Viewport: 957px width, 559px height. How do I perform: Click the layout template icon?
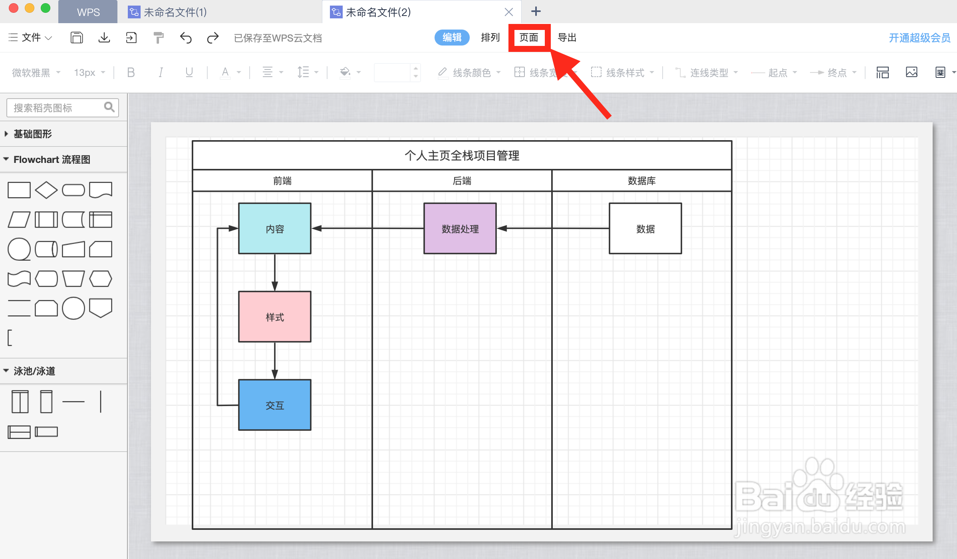point(882,72)
